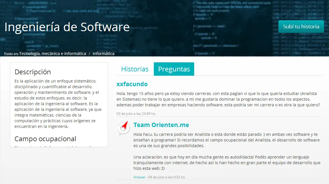Click xxfacundo's question text starting 'Hola, tengo 15 años'
Viewport: 329px width, 184px height.
point(218,99)
